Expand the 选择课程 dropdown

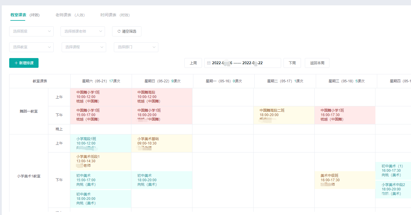click(84, 47)
